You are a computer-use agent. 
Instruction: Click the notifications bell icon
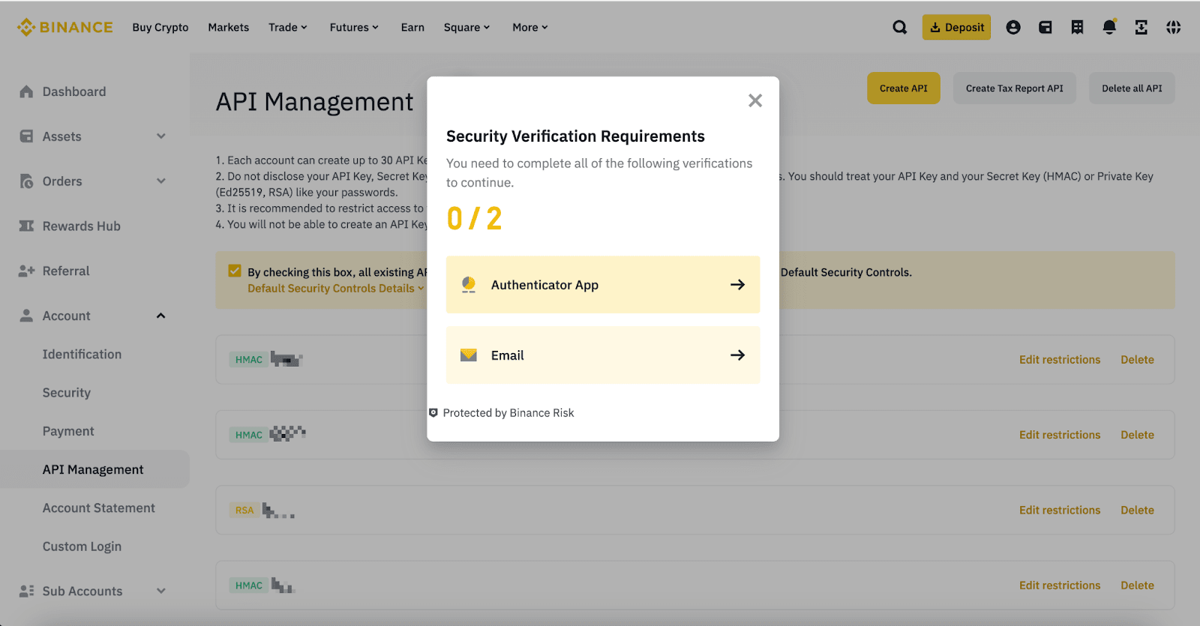pos(1109,28)
